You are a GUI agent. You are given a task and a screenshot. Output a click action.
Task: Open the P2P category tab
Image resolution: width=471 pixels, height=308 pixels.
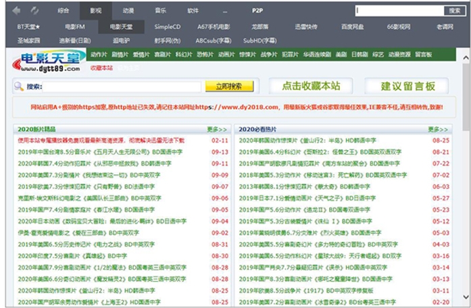click(x=257, y=11)
